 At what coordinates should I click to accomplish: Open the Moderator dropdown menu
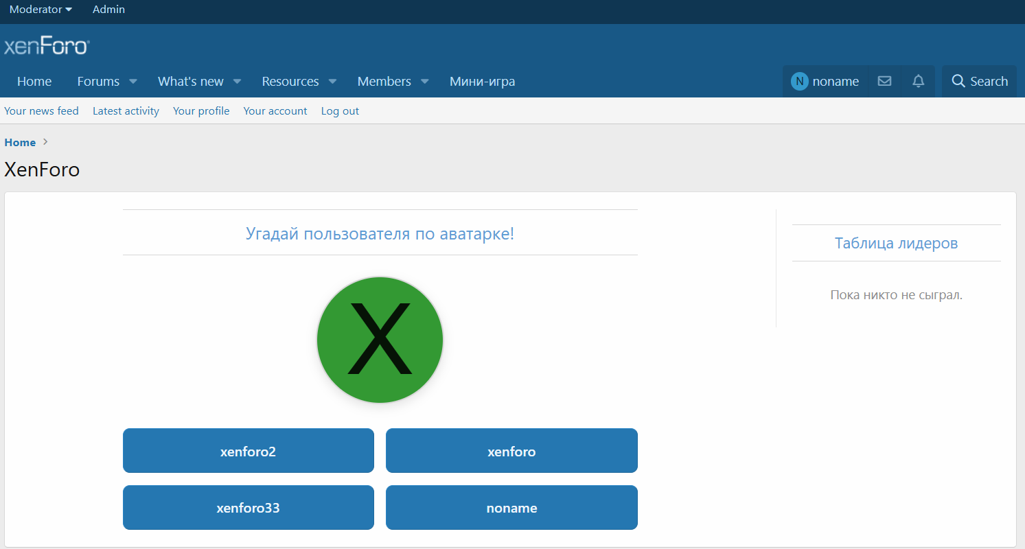[x=41, y=10]
